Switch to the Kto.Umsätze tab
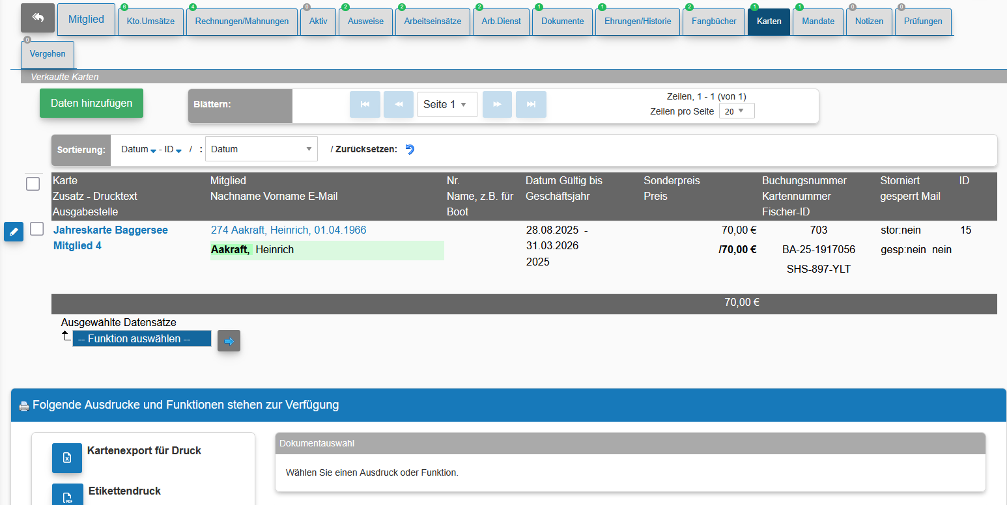The width and height of the screenshot is (1007, 505). pos(150,21)
